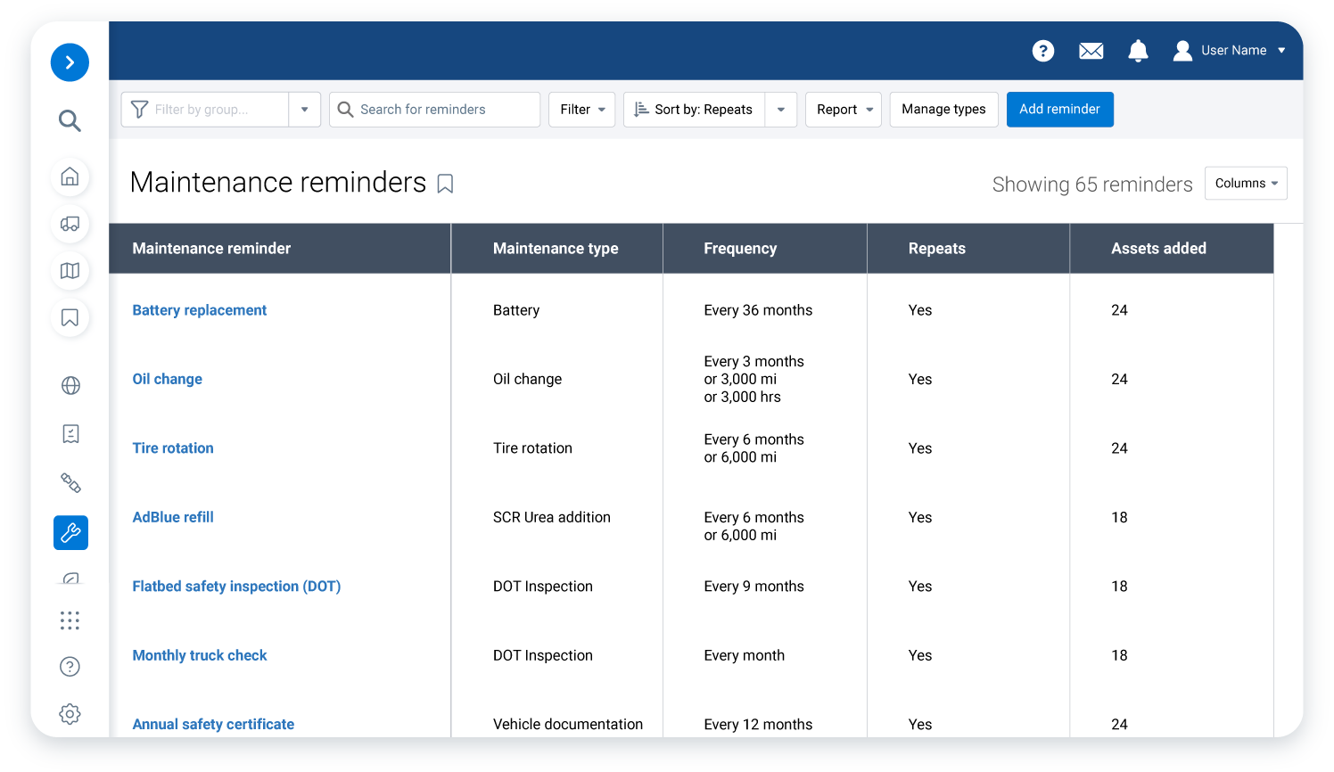
Task: Click the Add reminder button
Action: [x=1059, y=109]
